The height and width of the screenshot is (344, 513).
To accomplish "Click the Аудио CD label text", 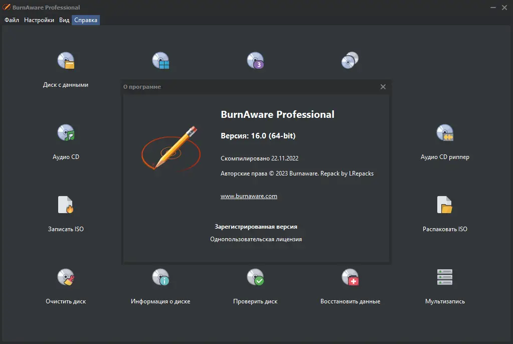I will point(66,157).
